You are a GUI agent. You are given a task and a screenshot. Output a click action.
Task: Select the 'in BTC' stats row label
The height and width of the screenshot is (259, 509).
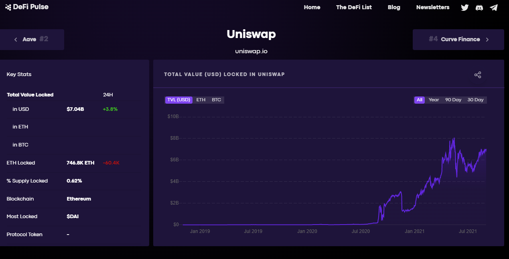[x=20, y=145]
